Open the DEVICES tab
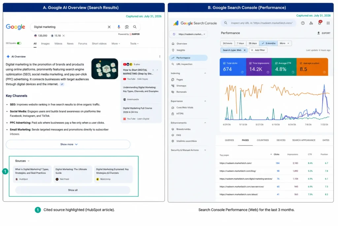The image size is (338, 226). (x=281, y=140)
